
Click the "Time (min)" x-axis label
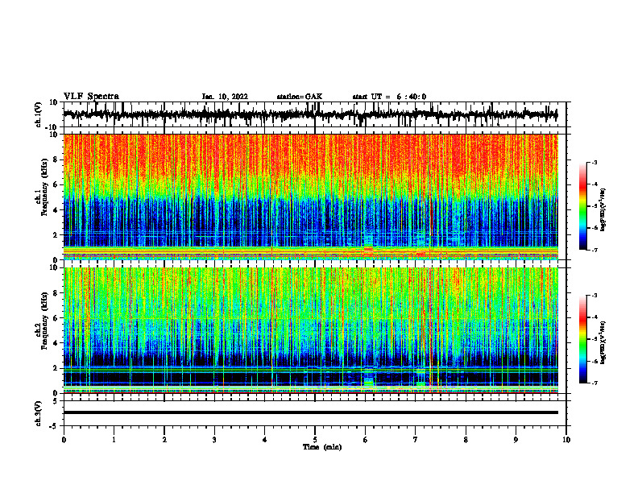[322, 447]
